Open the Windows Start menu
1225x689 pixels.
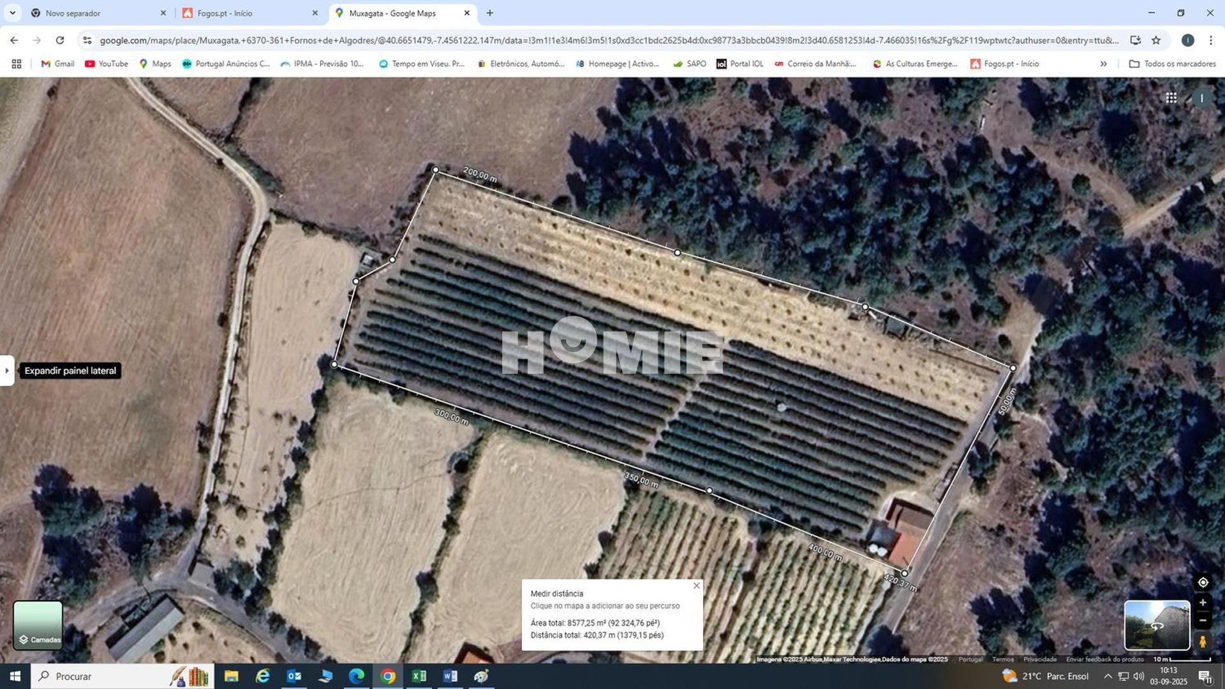[15, 676]
